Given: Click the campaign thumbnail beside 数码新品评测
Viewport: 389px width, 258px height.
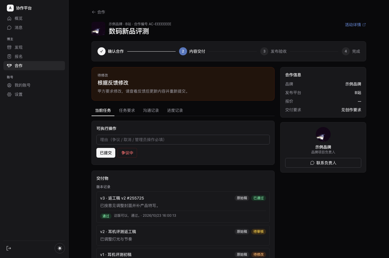Looking at the screenshot, I should click(x=98, y=29).
